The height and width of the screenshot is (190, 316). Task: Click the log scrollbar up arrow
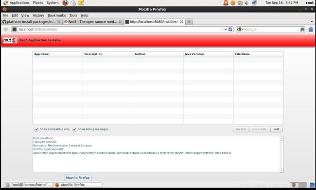point(281,138)
